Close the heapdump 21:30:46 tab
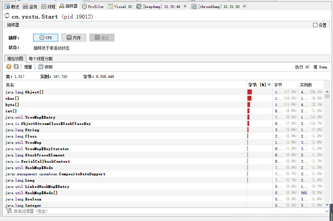This screenshot has width=333, height=221. click(x=185, y=6)
